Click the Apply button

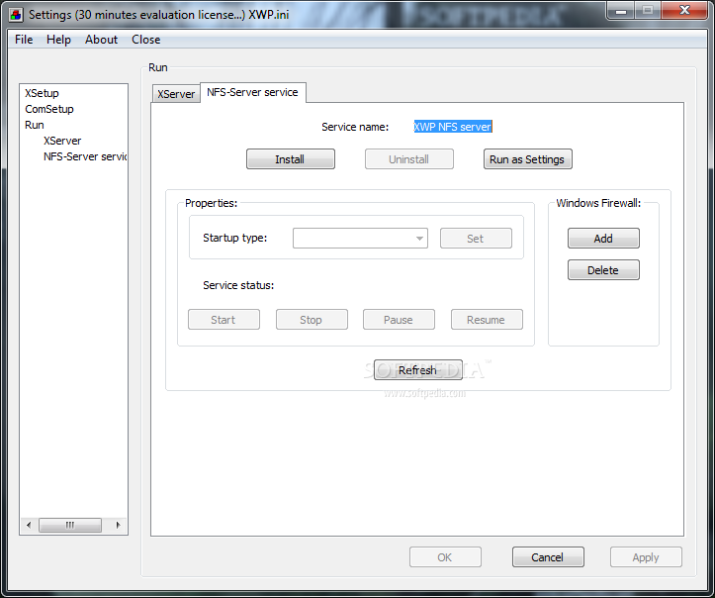click(646, 557)
